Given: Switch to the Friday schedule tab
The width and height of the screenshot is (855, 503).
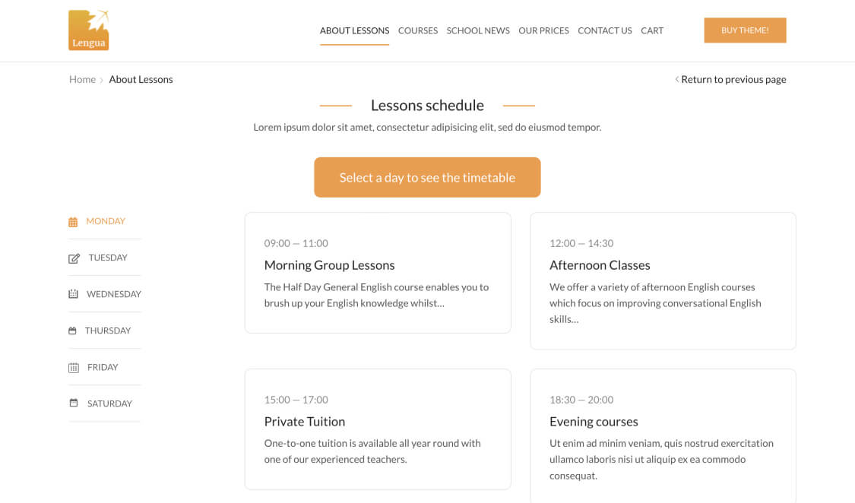Looking at the screenshot, I should [x=103, y=367].
